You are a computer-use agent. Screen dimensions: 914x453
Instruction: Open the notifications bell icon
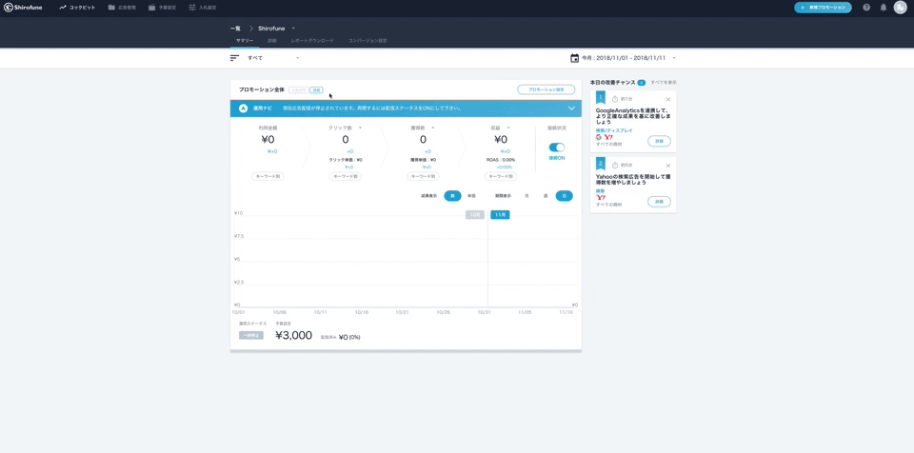pyautogui.click(x=884, y=8)
